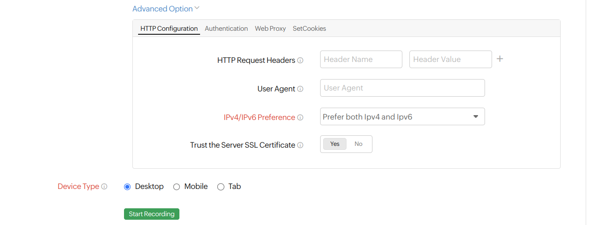Select the Desktop device type
Screen dimensions: 591x225
(x=128, y=187)
